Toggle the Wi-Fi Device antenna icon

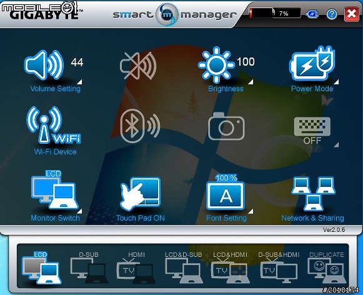coord(54,125)
